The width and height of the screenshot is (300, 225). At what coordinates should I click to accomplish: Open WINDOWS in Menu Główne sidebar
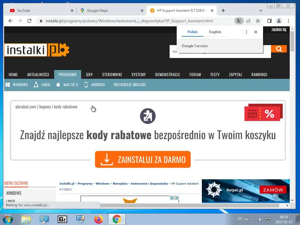point(14,193)
